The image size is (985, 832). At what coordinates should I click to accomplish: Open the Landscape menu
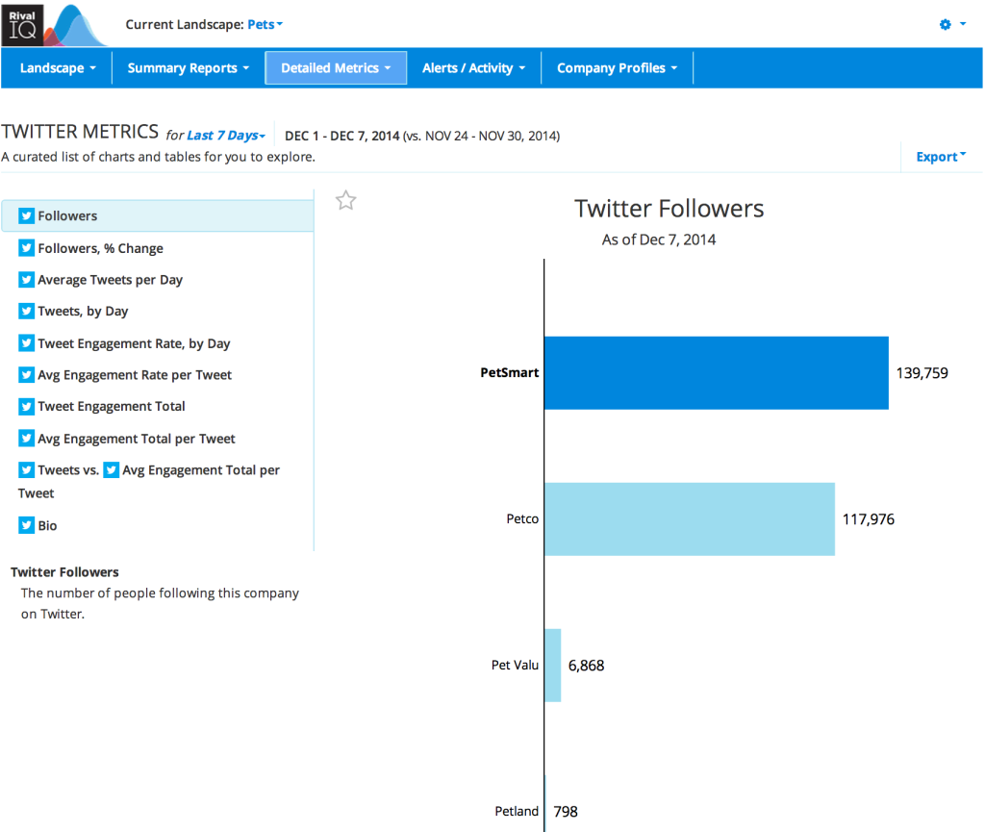58,68
